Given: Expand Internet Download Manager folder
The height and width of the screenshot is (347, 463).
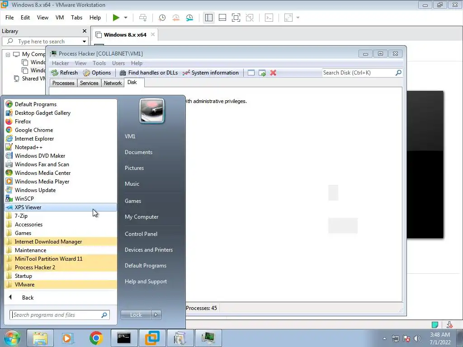Looking at the screenshot, I should pos(61,241).
